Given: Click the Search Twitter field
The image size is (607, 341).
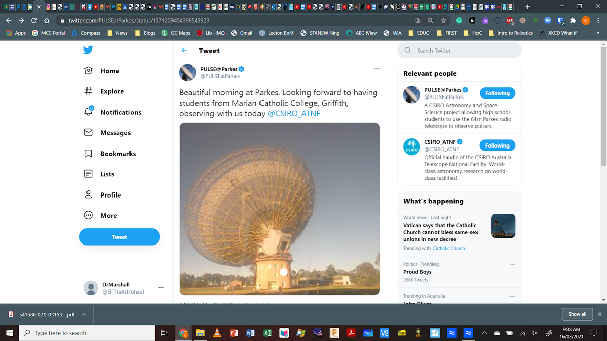Looking at the screenshot, I should click(459, 51).
